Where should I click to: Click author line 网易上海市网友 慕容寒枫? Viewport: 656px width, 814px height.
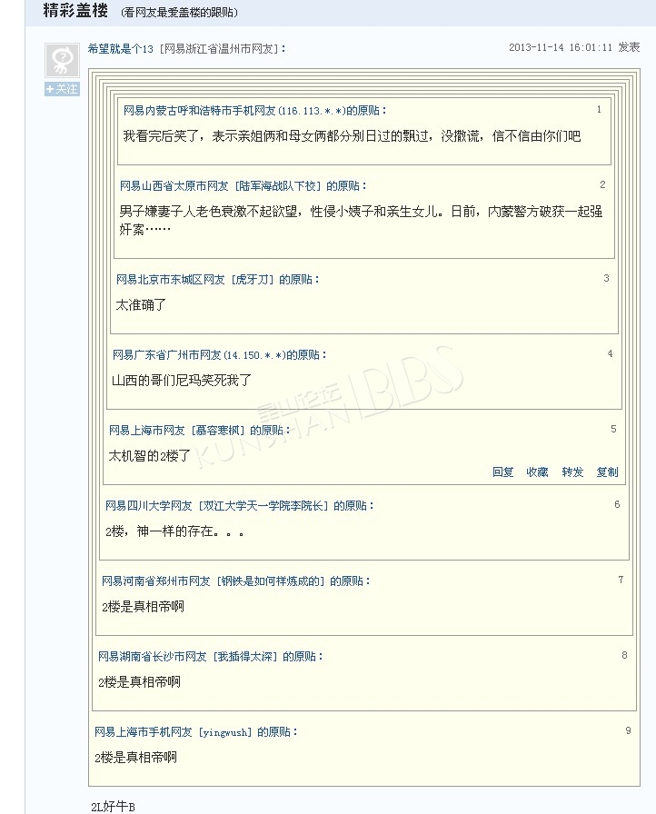click(x=199, y=431)
